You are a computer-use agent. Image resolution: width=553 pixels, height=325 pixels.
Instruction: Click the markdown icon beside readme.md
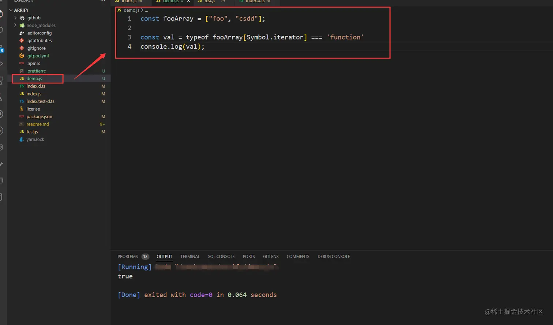point(22,124)
